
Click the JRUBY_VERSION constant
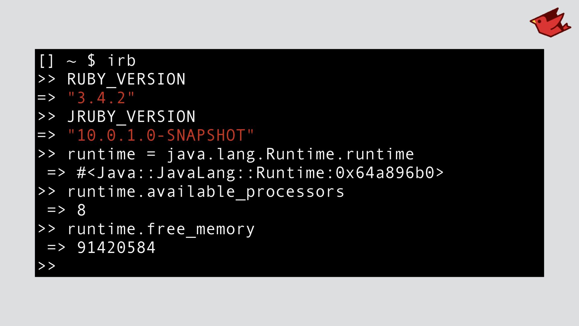pyautogui.click(x=131, y=117)
